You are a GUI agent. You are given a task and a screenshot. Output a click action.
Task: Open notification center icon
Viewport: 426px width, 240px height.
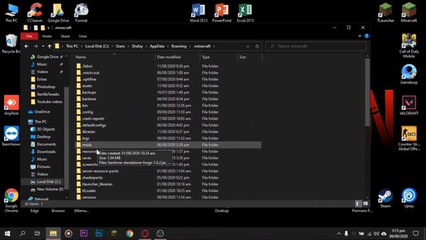[x=415, y=233]
